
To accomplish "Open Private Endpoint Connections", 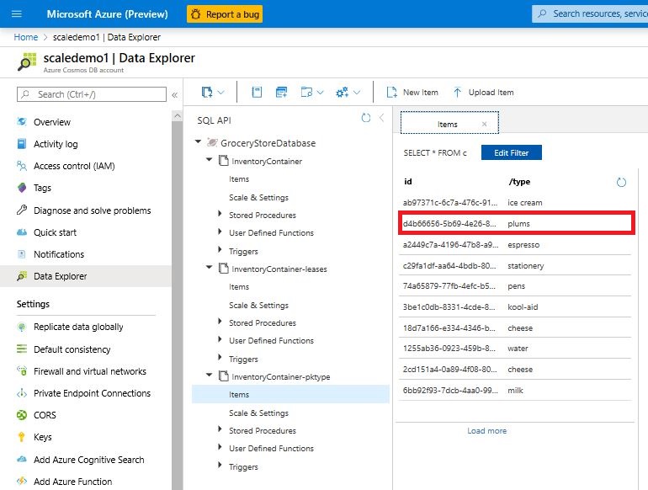I will (92, 393).
